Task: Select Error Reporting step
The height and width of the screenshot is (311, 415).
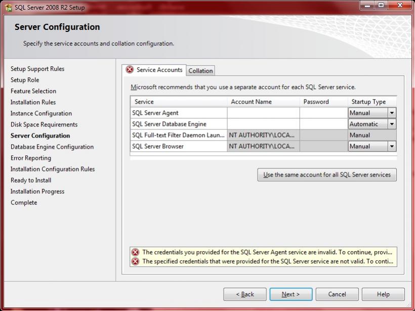Action: pos(31,158)
